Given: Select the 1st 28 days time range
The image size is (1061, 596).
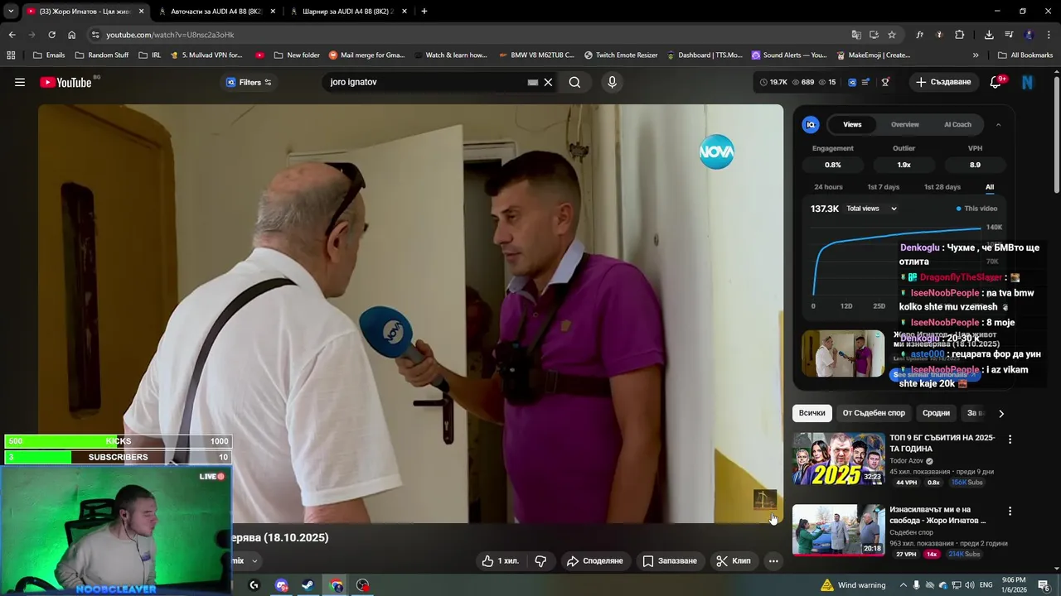Looking at the screenshot, I should coord(942,187).
